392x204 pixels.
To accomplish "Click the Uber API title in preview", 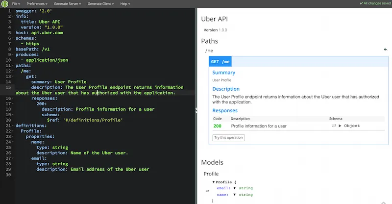I will coord(214,19).
